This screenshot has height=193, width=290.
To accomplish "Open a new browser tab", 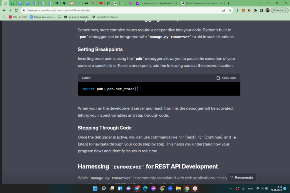I will 229,3.
